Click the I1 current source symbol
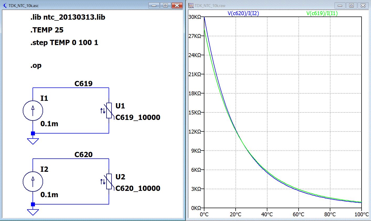Screen dimensions: 371x221 click(x=33, y=110)
